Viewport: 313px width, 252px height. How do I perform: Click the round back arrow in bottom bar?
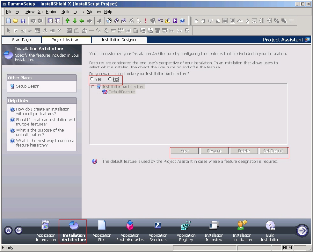(18, 230)
